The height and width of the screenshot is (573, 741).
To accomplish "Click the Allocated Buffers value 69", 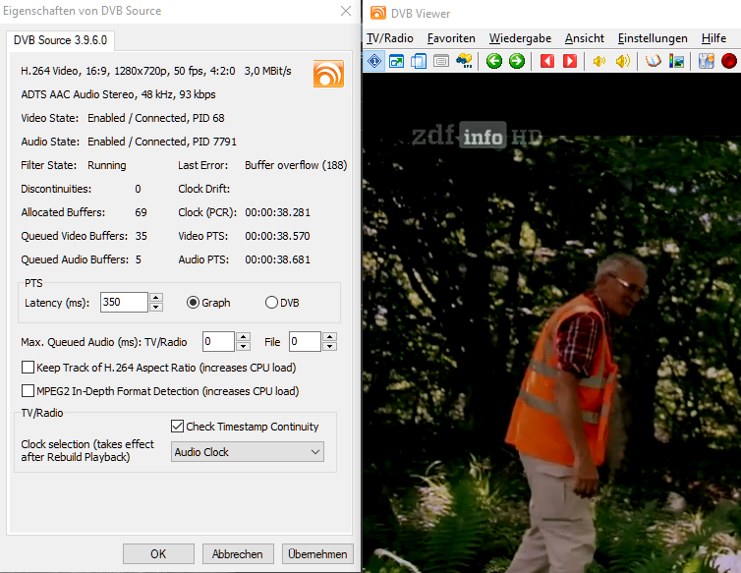I will coord(141,212).
